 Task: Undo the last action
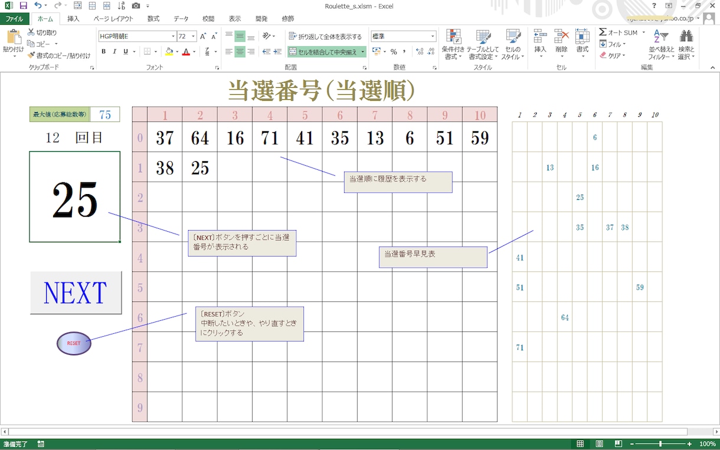(37, 6)
